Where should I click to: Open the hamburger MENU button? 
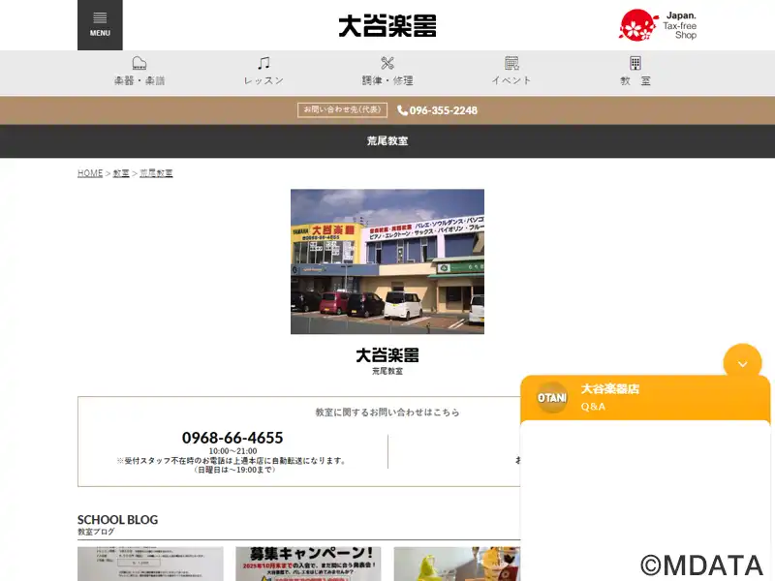(100, 25)
